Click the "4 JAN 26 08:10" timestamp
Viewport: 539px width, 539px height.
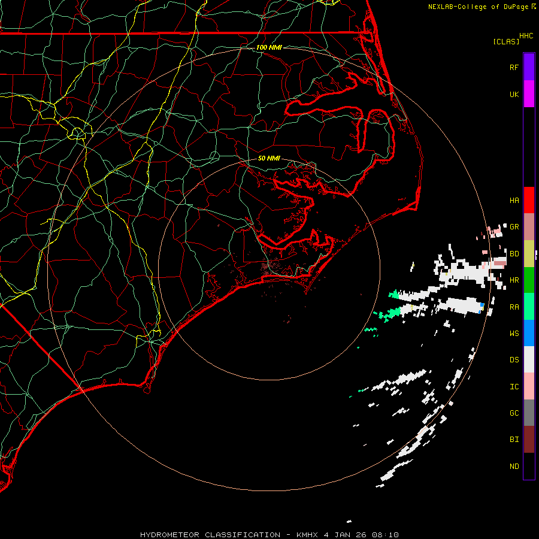point(361,535)
